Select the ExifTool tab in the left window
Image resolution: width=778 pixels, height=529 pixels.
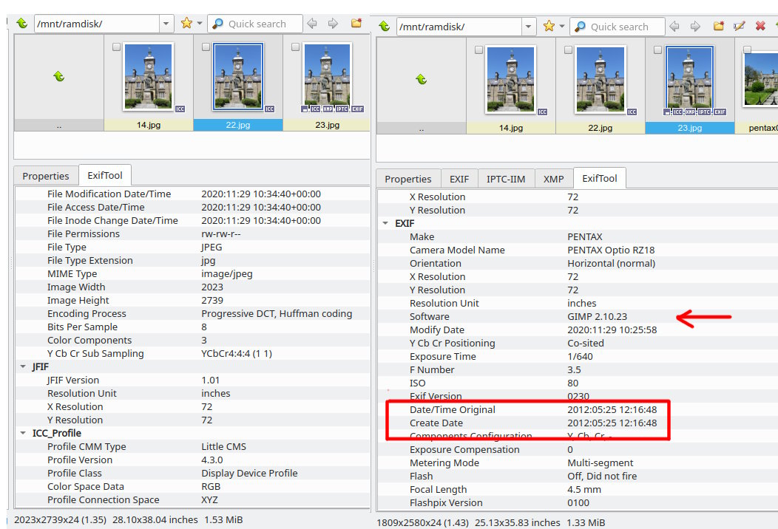coord(105,176)
